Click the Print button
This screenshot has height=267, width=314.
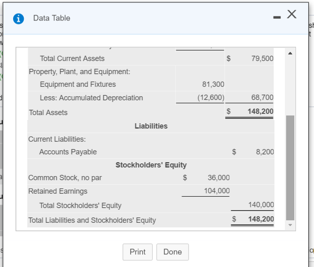click(x=138, y=252)
